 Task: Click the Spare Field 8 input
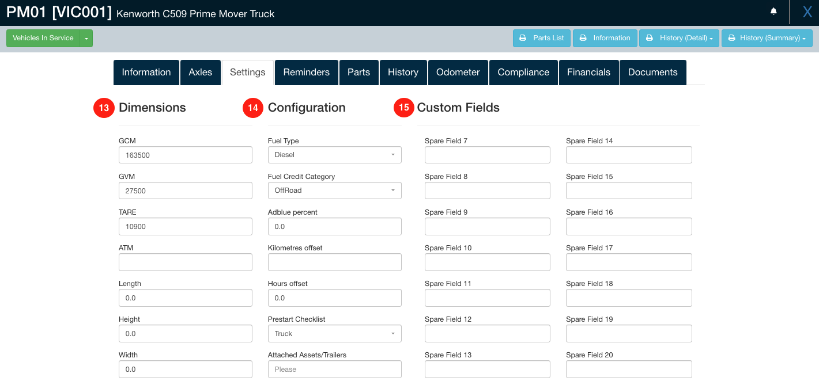coord(488,190)
